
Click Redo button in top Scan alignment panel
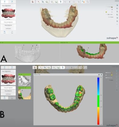tap(12, 32)
